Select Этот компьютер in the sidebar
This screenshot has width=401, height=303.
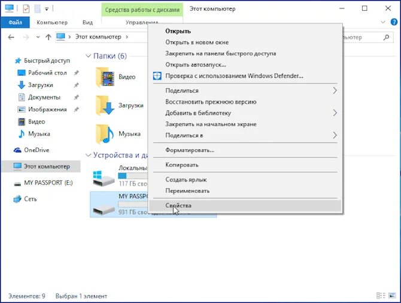41,166
